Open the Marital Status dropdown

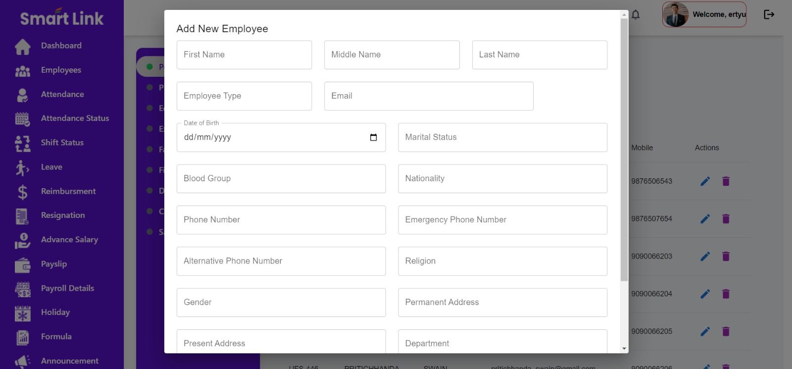click(x=502, y=137)
